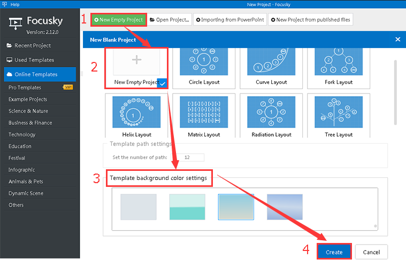Click the Used Templates monitor icon
The height and width of the screenshot is (275, 406).
coord(9,60)
